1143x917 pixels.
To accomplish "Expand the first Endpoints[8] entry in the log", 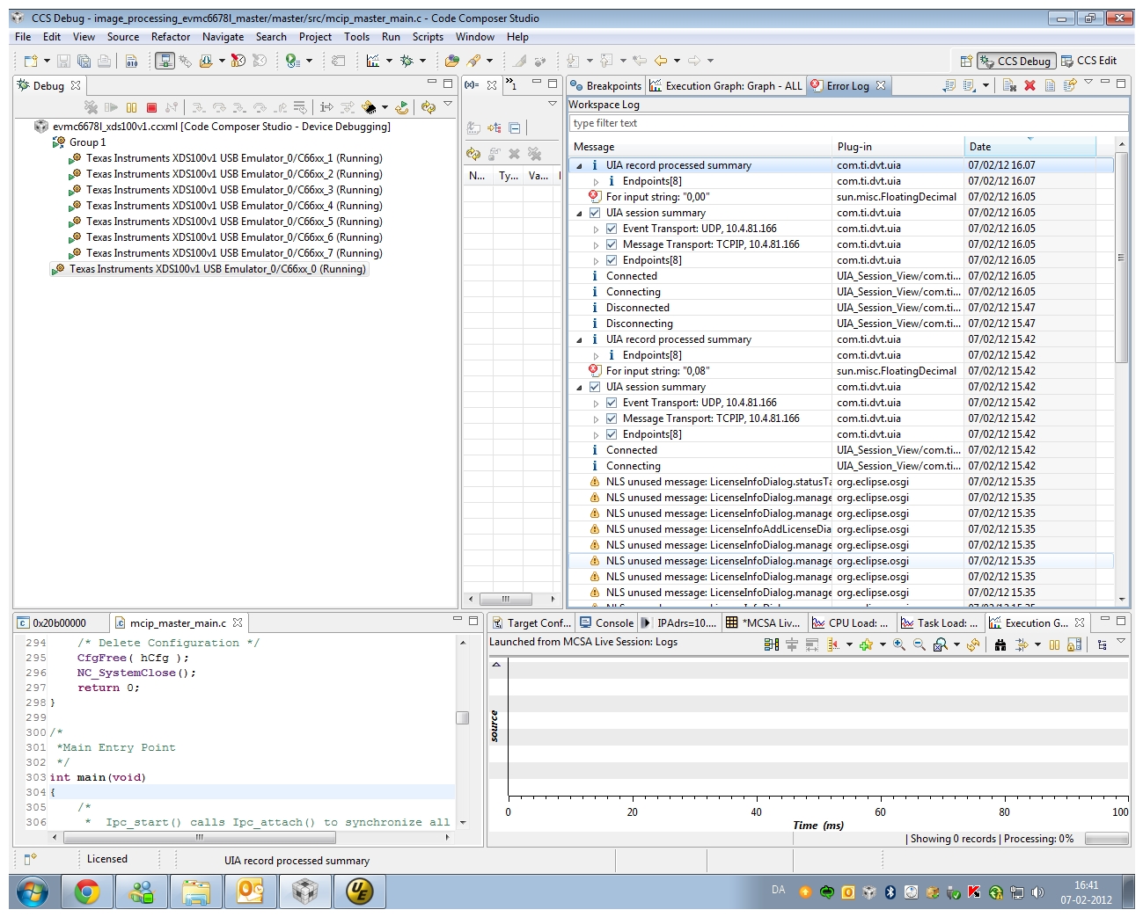I will tap(596, 182).
